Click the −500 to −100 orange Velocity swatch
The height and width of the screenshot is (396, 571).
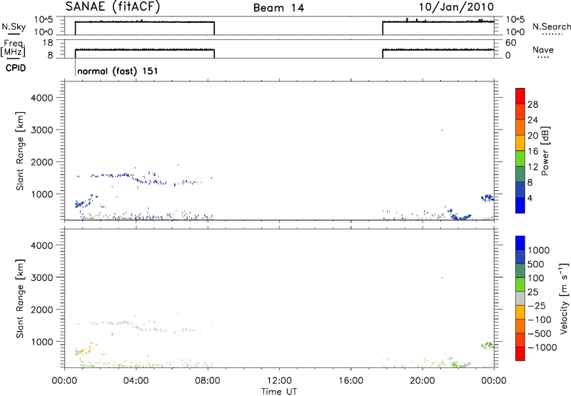[x=520, y=326]
